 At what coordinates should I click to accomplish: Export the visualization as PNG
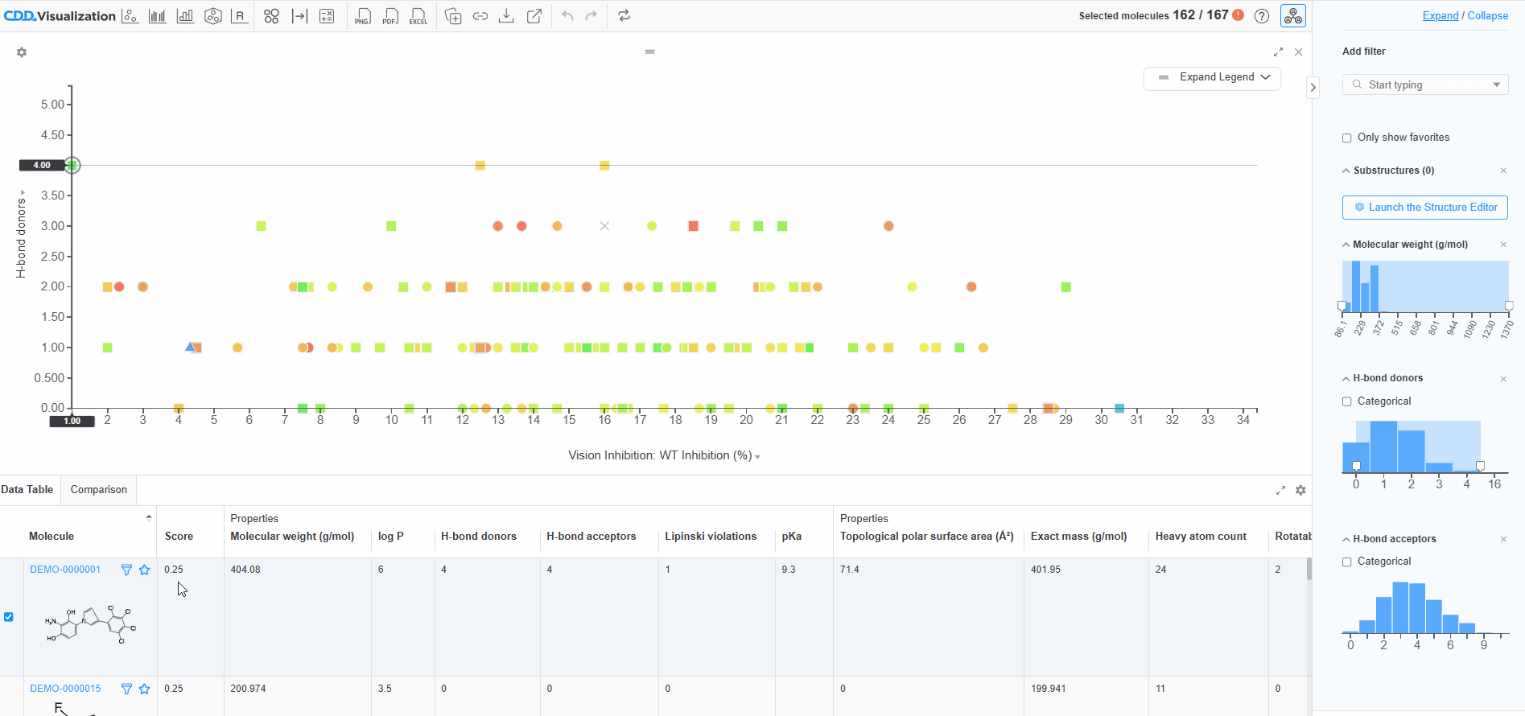click(363, 16)
